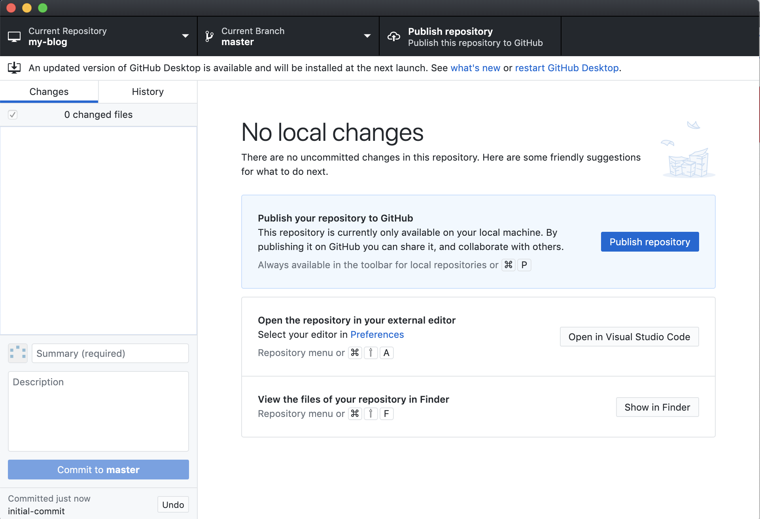Click the green maximize window button
This screenshot has width=760, height=519.
click(x=43, y=8)
